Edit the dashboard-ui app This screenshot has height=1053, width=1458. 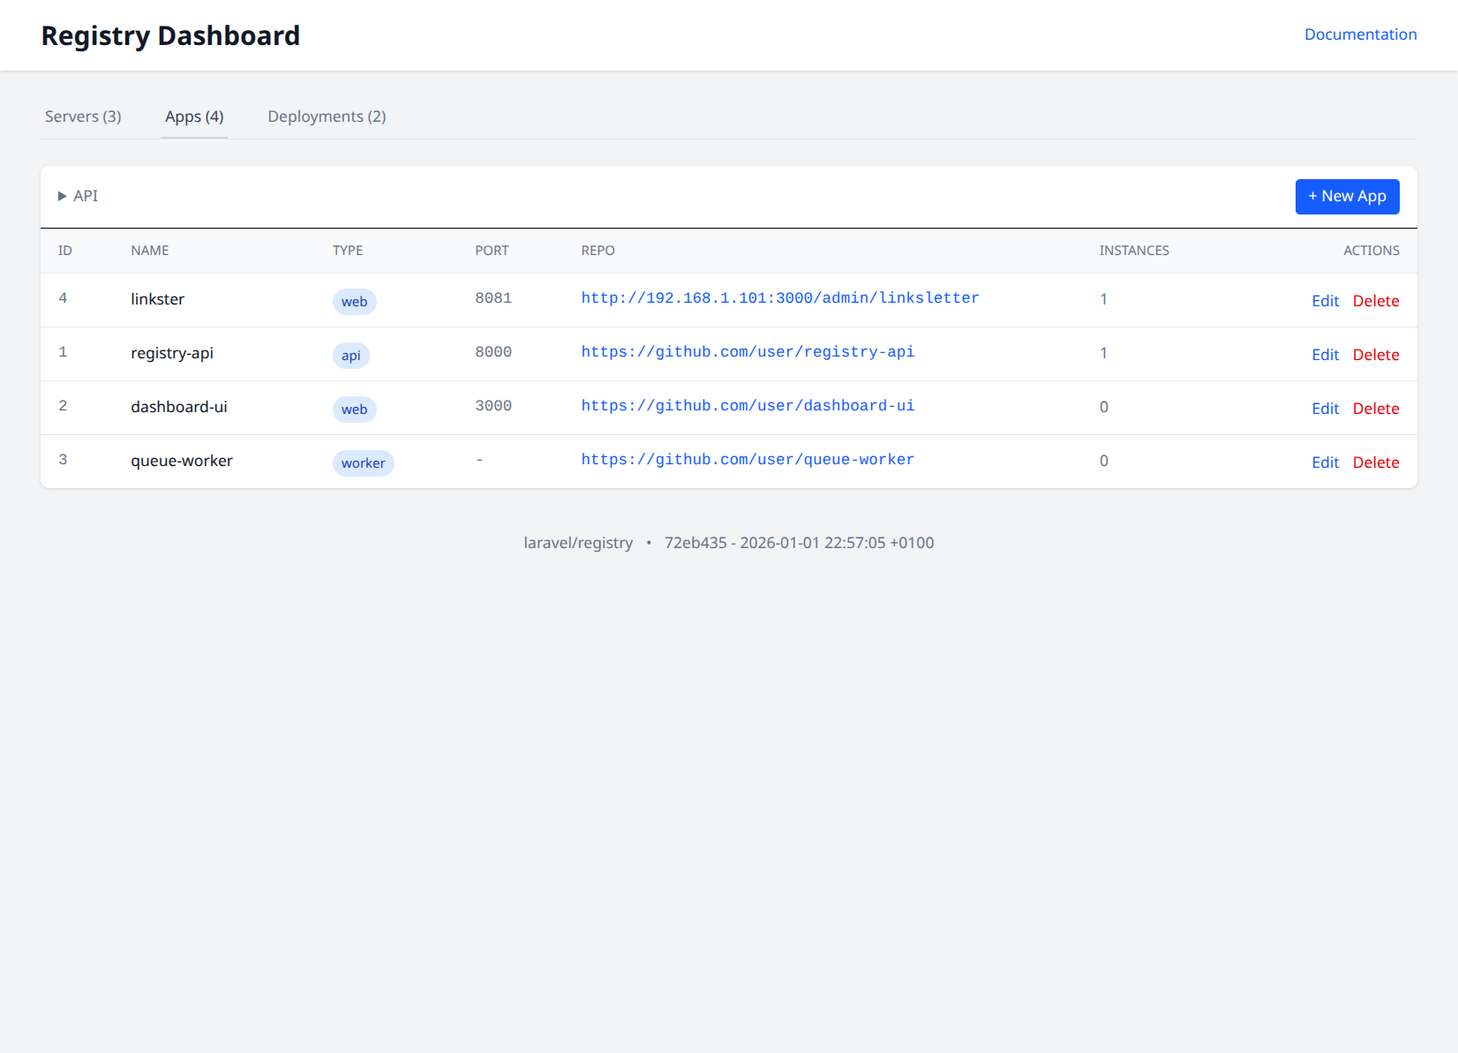(1325, 409)
